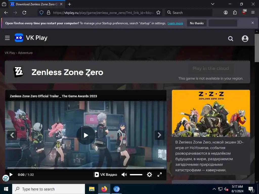Click the VK Play logo icon
The width and height of the screenshot is (259, 194).
19,38
